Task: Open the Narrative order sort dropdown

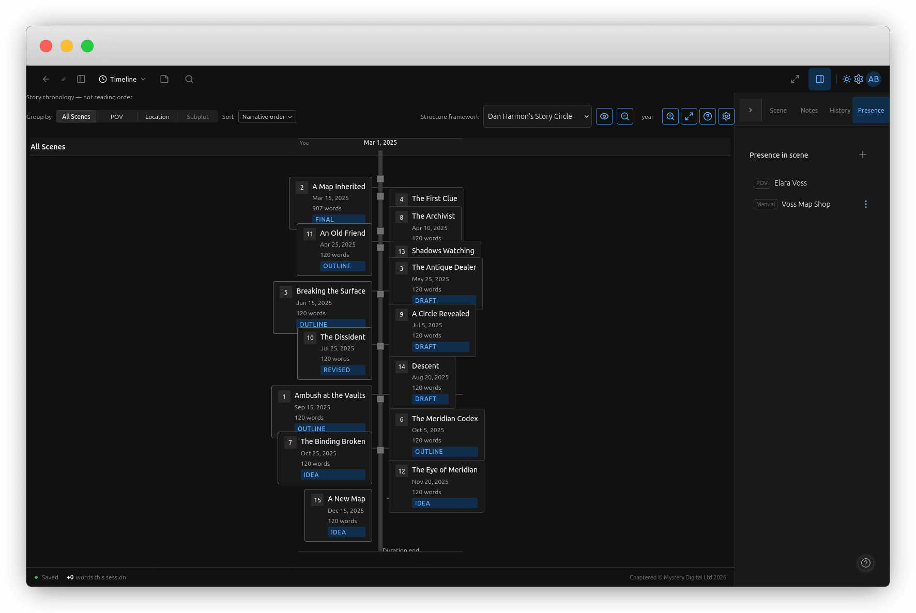Action: click(x=267, y=117)
